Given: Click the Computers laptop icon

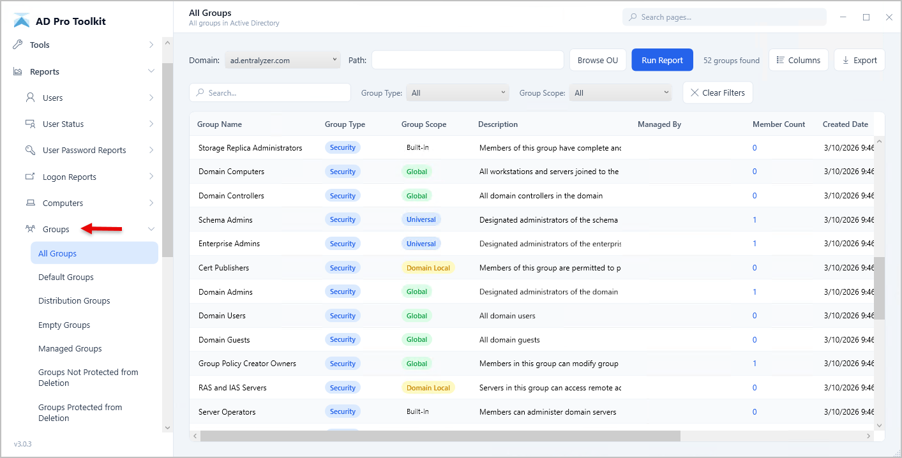Looking at the screenshot, I should pos(30,203).
